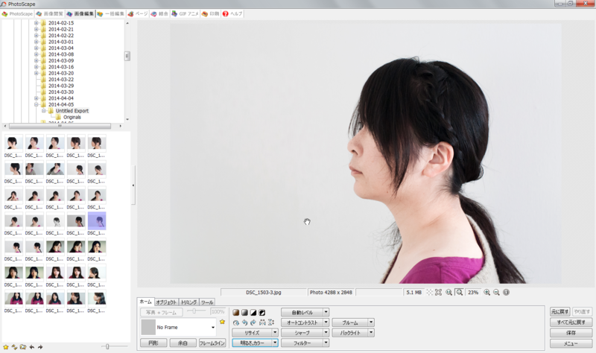Click the 保存 save button

coord(571,332)
